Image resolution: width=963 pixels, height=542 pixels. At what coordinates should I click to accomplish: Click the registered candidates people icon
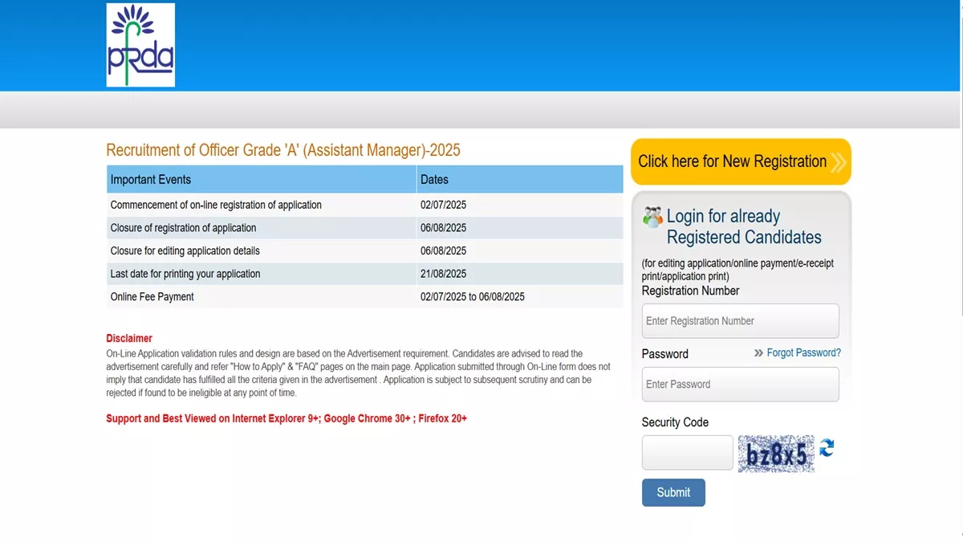click(x=653, y=217)
